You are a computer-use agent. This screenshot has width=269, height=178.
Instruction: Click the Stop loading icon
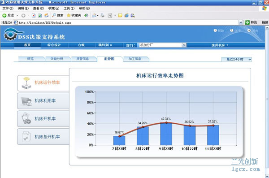click(34, 16)
